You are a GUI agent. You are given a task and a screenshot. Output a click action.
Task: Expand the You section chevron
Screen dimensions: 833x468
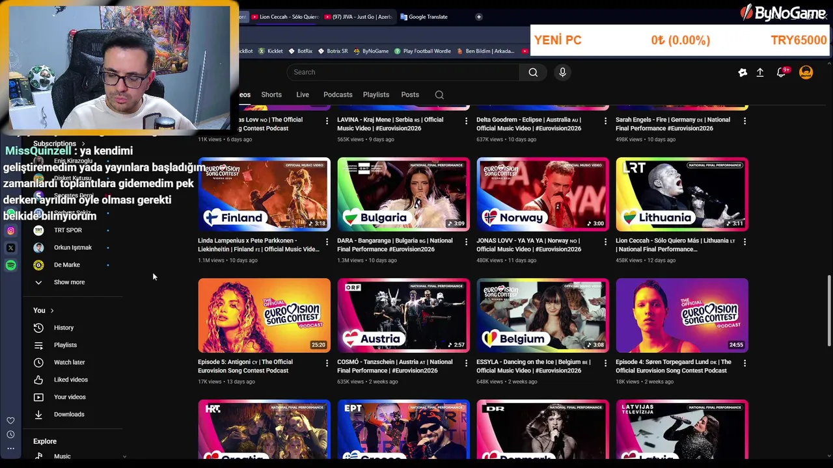pyautogui.click(x=52, y=311)
